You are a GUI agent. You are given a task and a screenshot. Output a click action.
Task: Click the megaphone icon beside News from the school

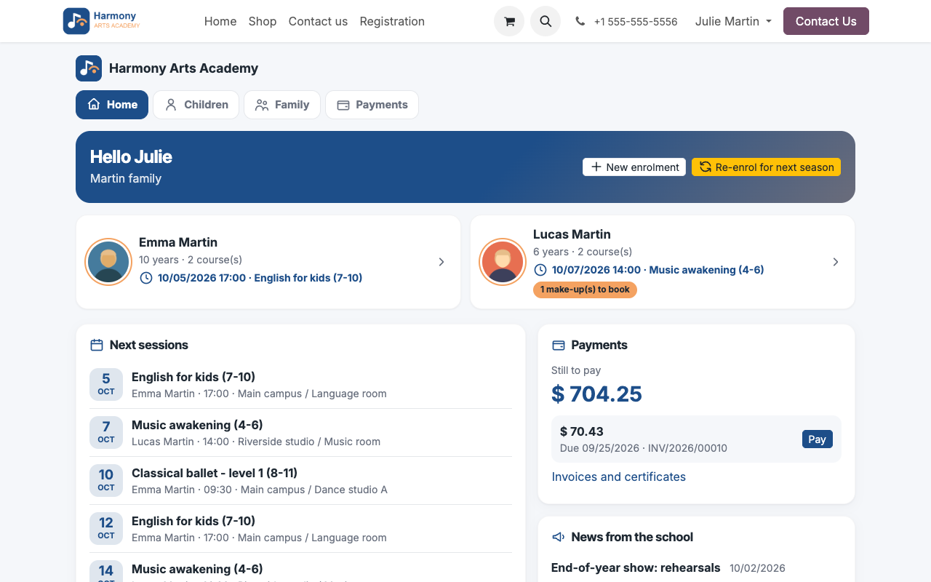pos(559,537)
